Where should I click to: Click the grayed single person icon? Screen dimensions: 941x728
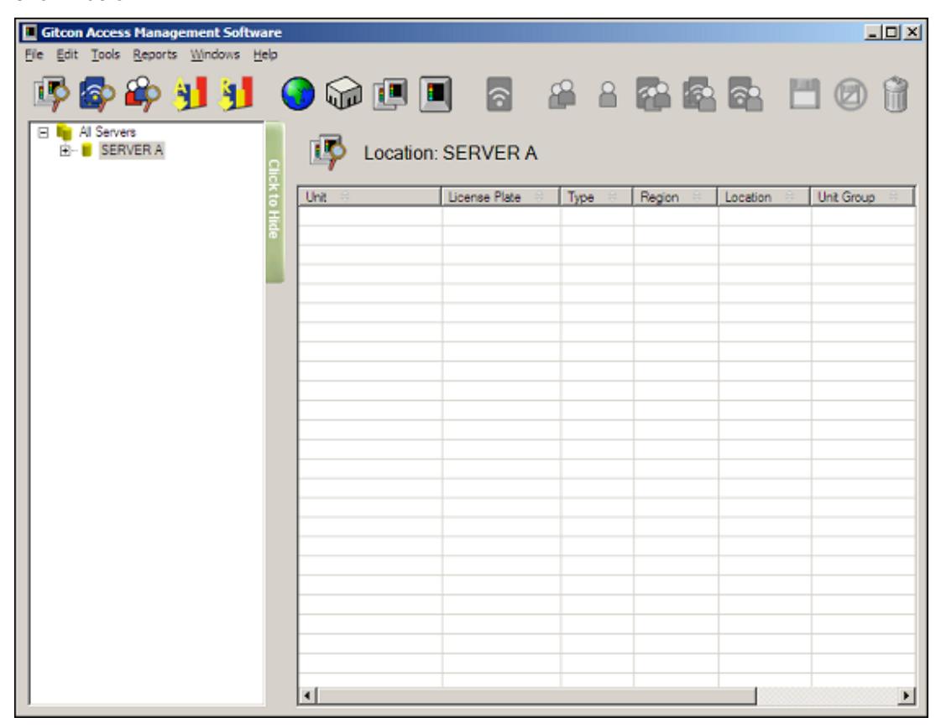(x=608, y=94)
